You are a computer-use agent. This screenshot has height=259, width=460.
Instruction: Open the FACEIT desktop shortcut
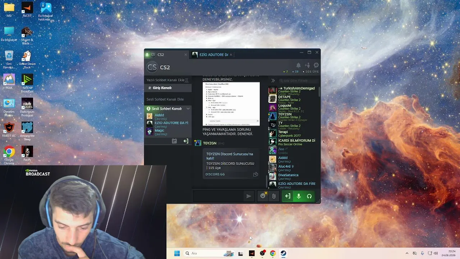[27, 9]
